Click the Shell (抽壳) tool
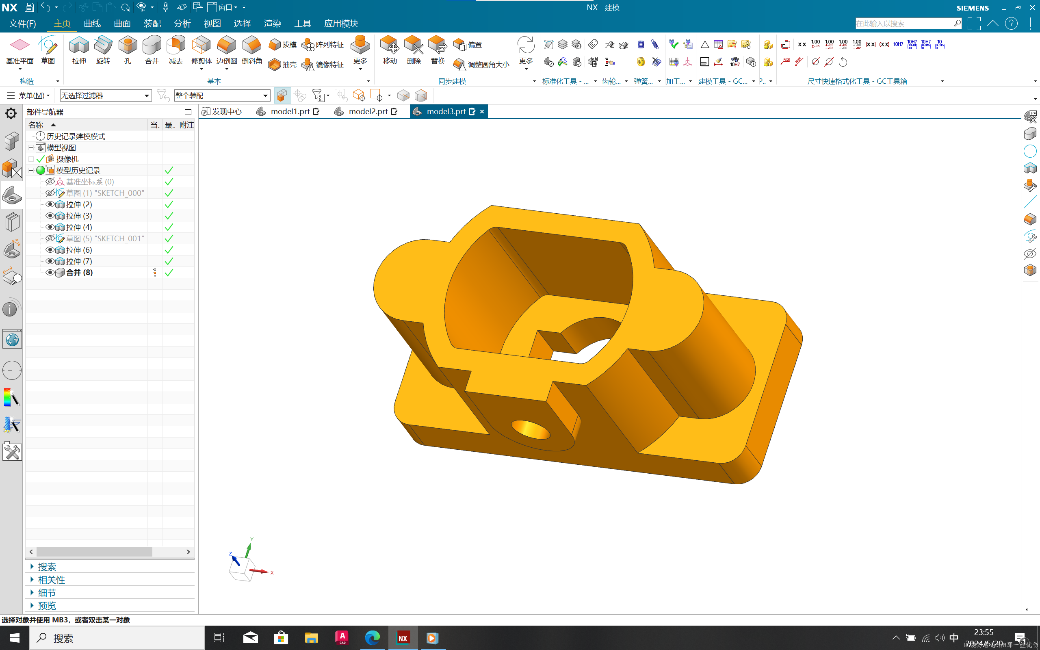 click(x=282, y=65)
